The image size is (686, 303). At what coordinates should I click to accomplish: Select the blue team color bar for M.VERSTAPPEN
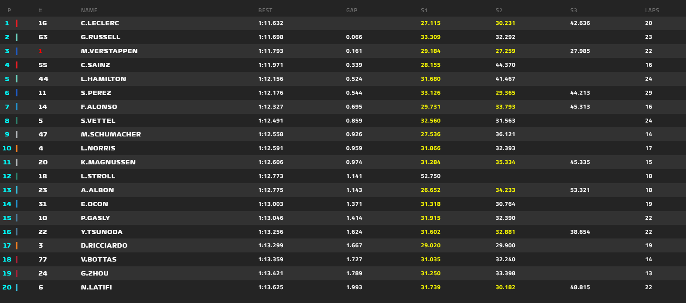[x=17, y=51]
